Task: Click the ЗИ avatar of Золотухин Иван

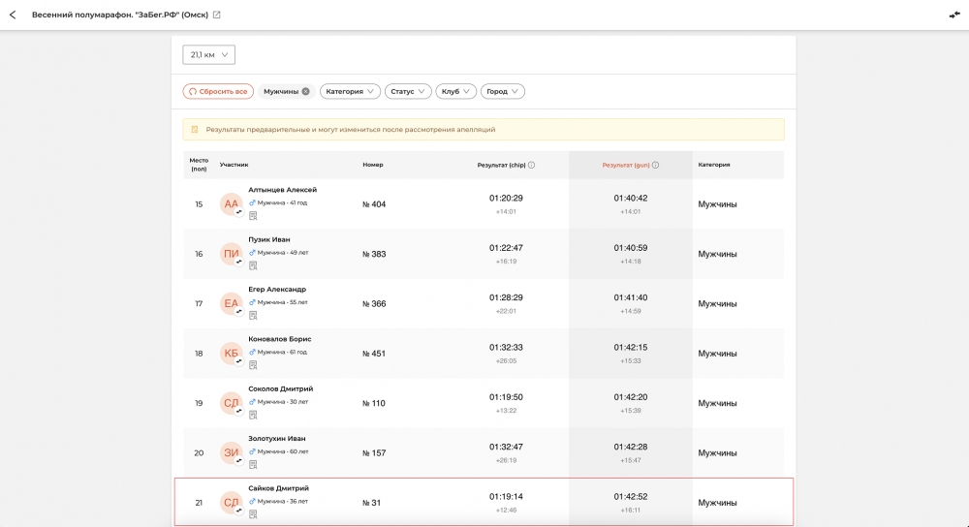Action: click(x=231, y=452)
